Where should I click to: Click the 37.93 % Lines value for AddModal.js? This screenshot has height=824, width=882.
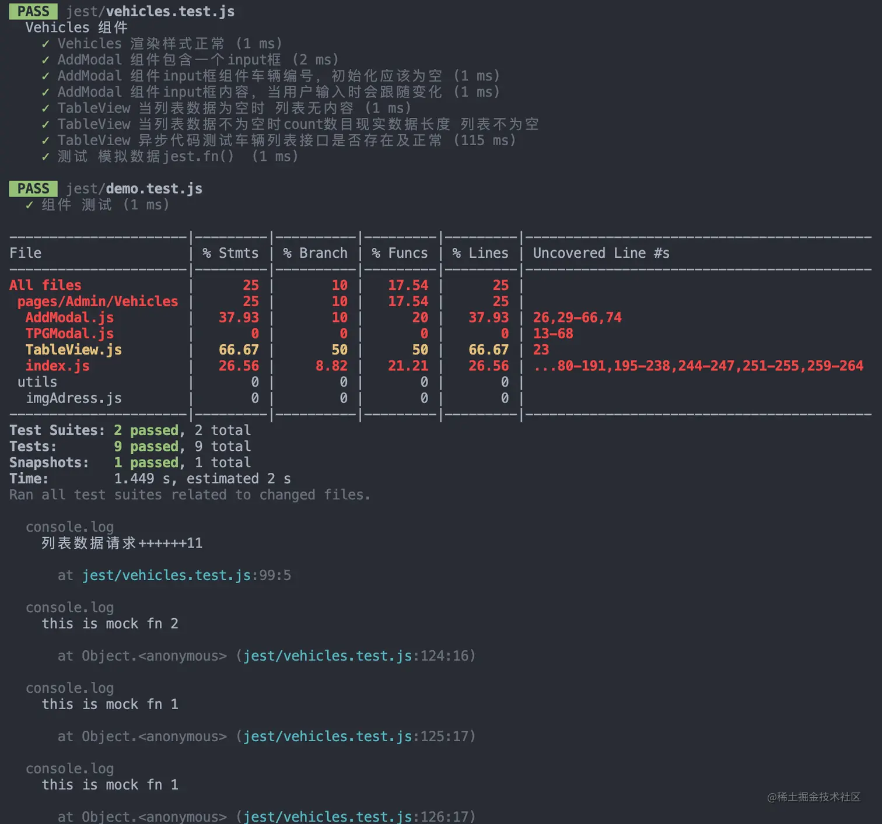(488, 318)
